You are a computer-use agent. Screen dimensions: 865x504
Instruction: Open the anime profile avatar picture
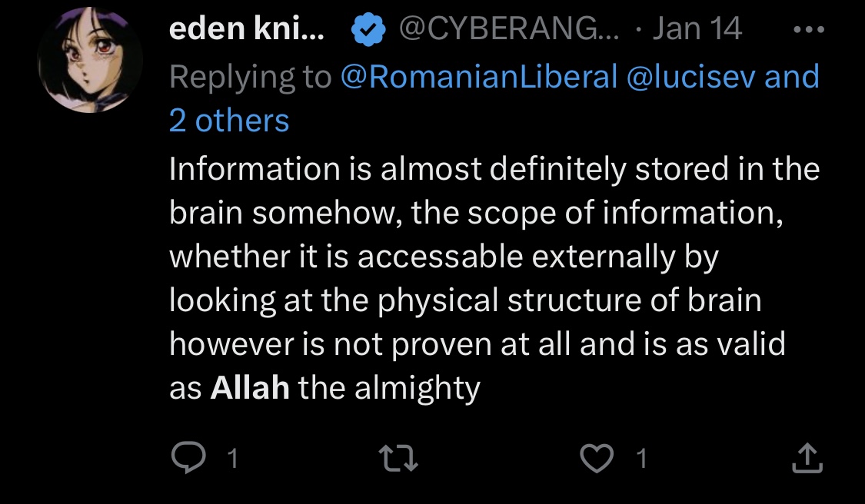[90, 60]
